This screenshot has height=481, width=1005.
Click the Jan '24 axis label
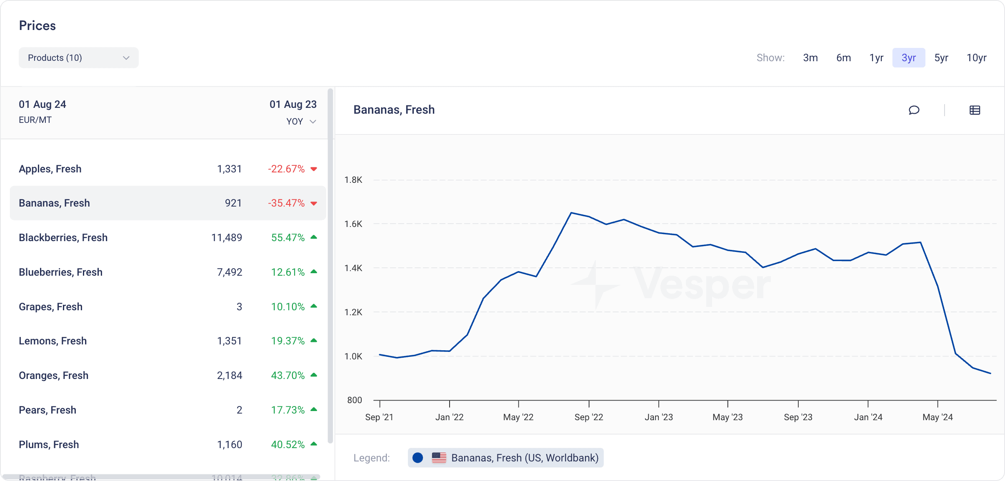pos(868,417)
